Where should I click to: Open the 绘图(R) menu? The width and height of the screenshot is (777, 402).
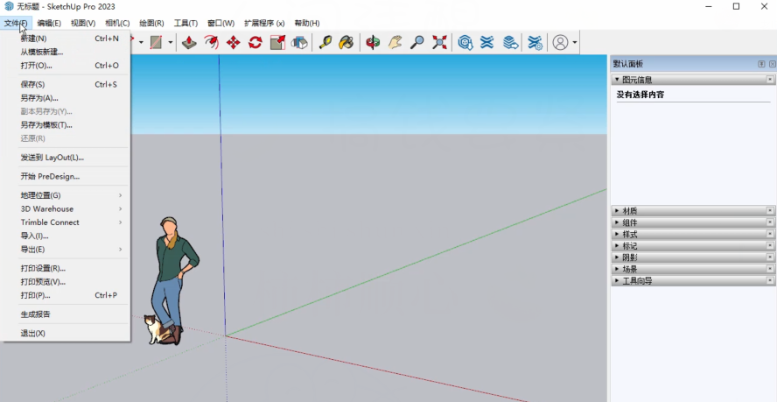coord(151,23)
